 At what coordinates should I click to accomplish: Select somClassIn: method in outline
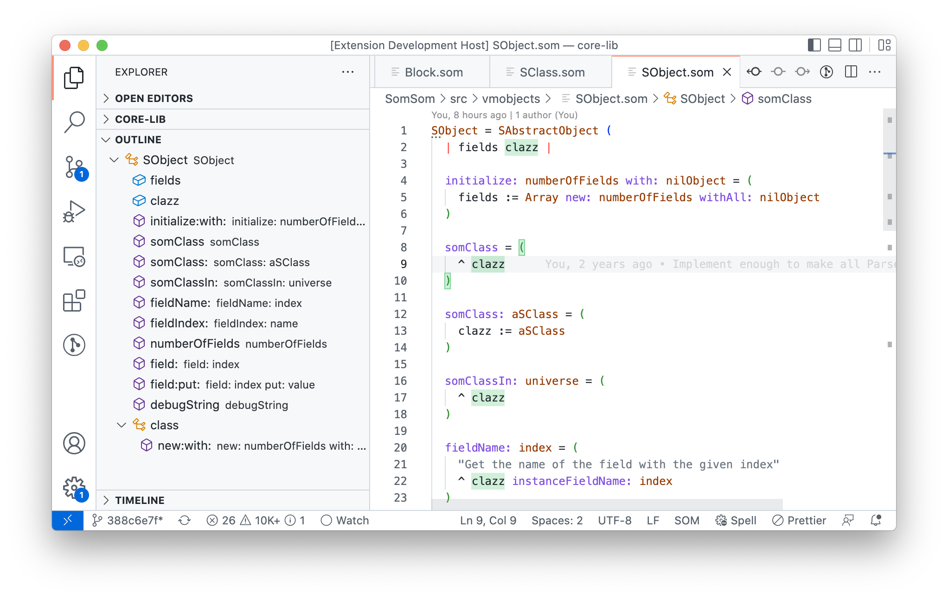[233, 282]
